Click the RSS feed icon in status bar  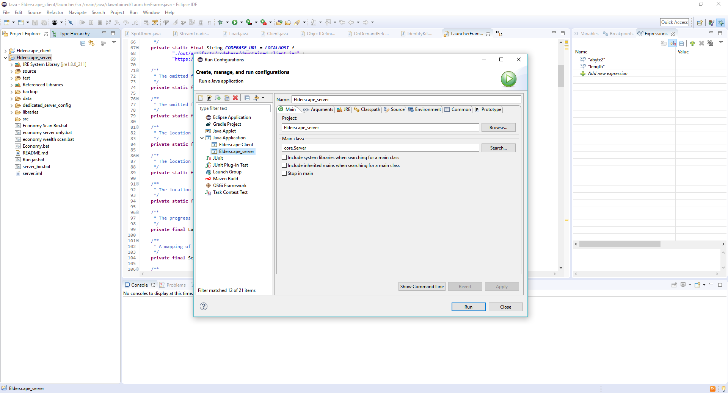tap(713, 389)
